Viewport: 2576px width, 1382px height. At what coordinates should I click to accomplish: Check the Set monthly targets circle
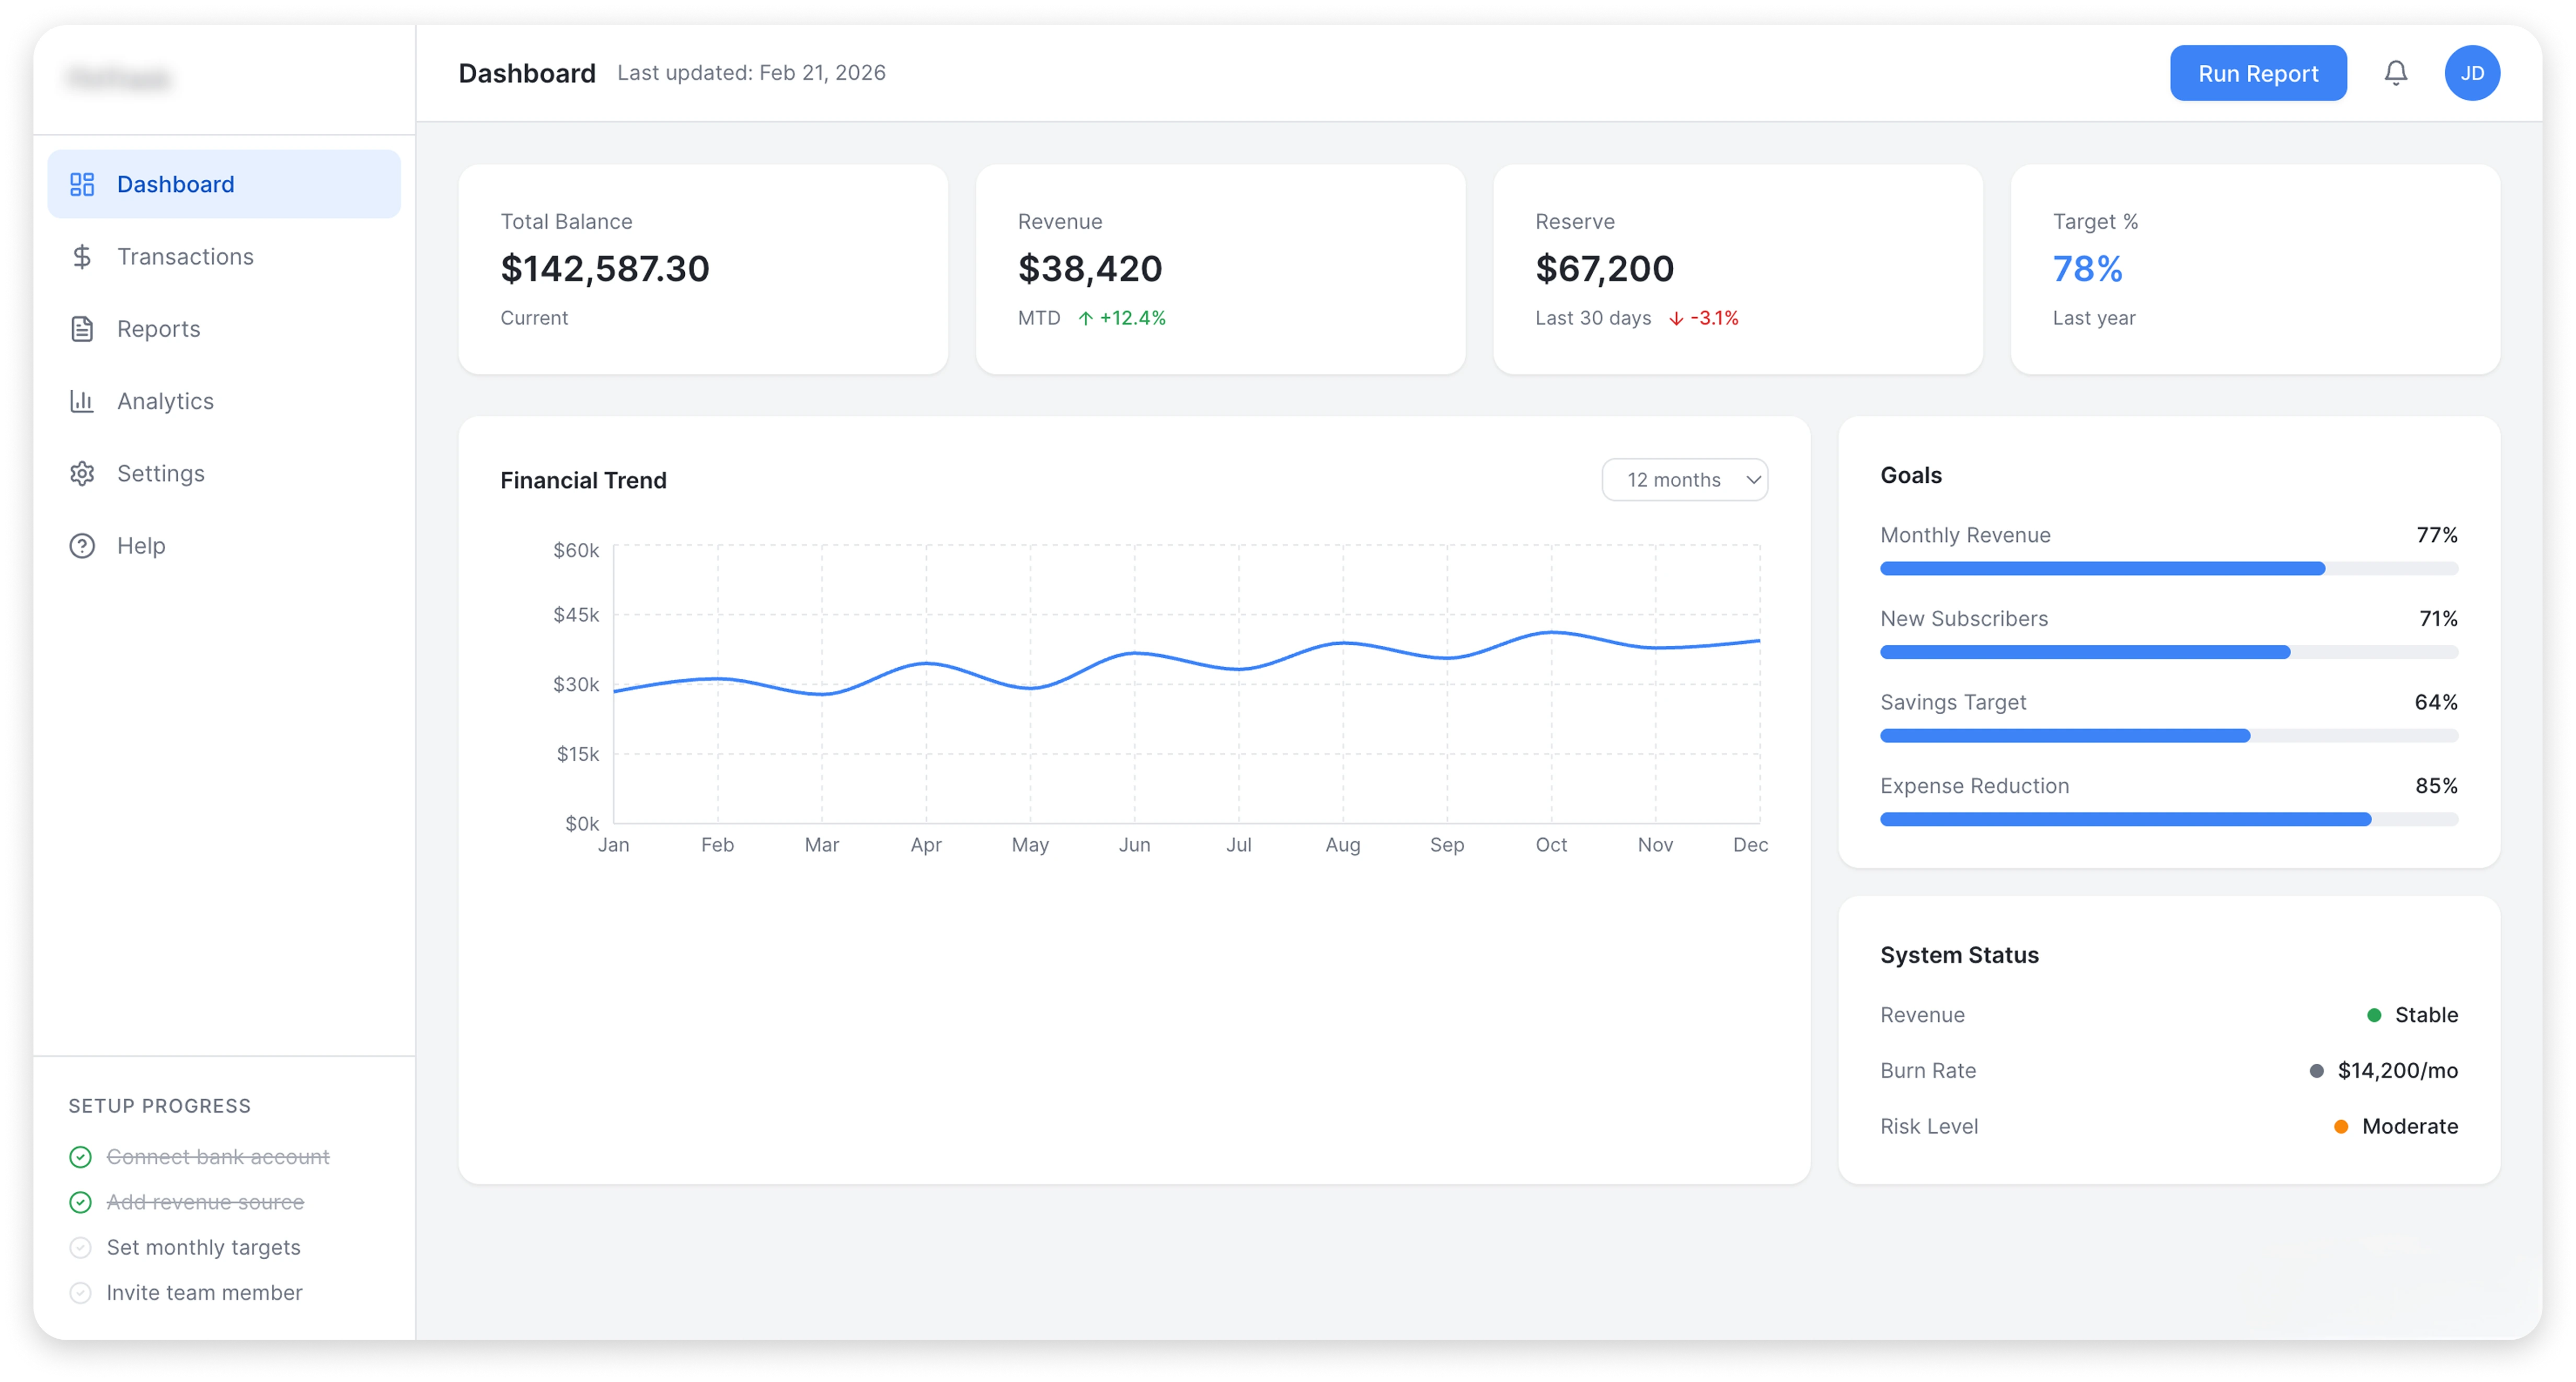coord(81,1247)
